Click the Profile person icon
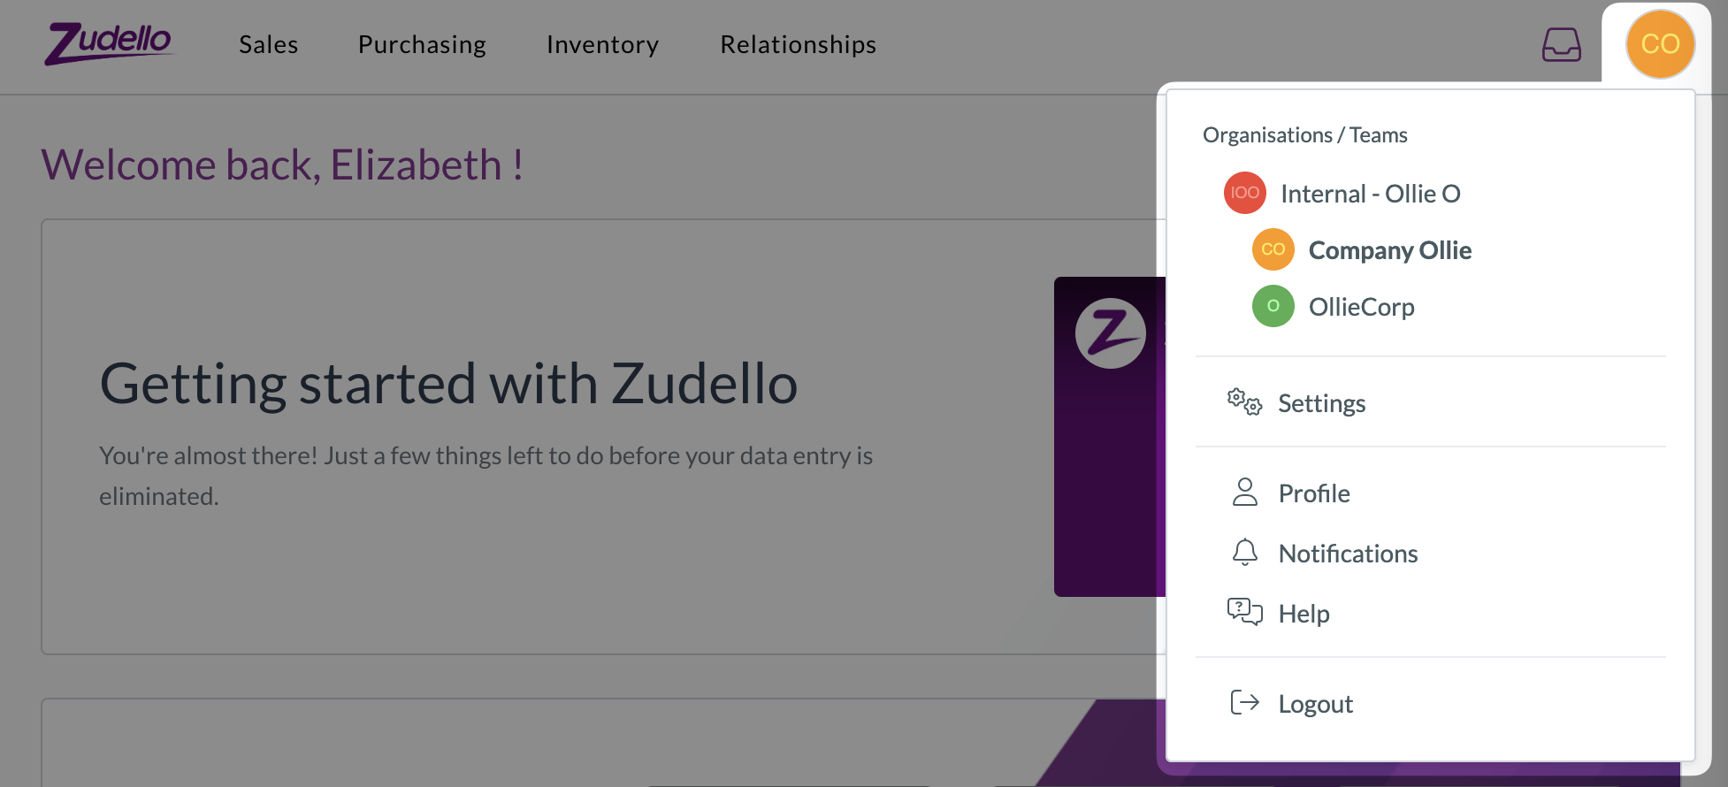This screenshot has width=1728, height=787. 1244,493
